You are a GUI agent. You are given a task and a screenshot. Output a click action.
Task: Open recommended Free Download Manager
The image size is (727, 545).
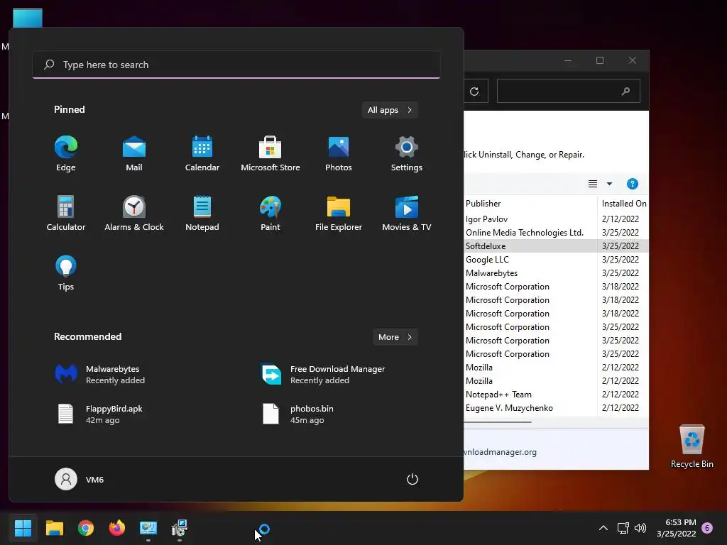pyautogui.click(x=323, y=375)
